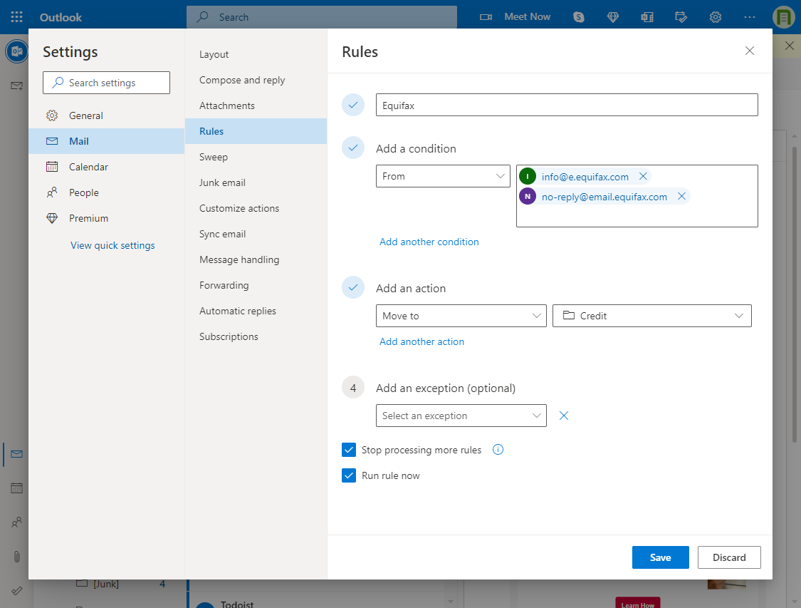Discard the rule changes
The height and width of the screenshot is (608, 801).
click(x=729, y=557)
